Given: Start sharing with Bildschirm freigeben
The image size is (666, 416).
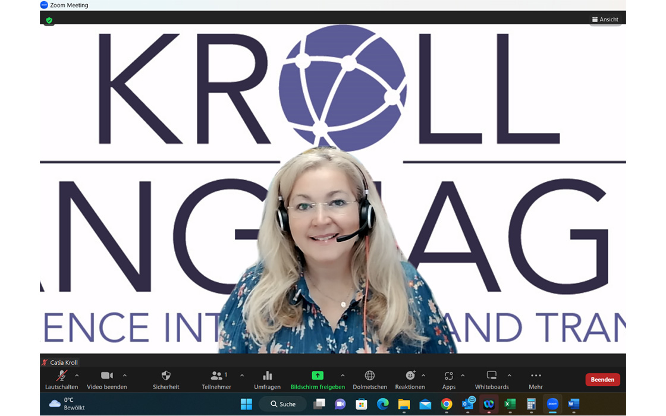Looking at the screenshot, I should coord(318,380).
